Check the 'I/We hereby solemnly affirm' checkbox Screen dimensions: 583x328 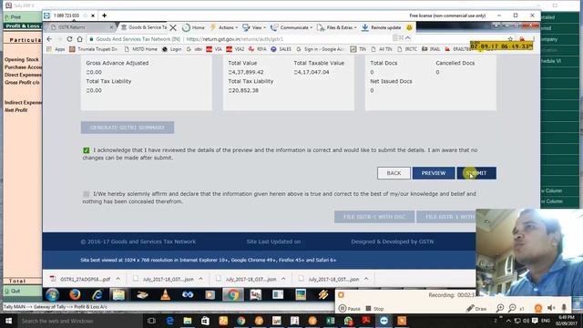87,194
